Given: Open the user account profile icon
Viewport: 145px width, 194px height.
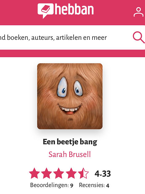Looking at the screenshot, I should (x=139, y=12).
